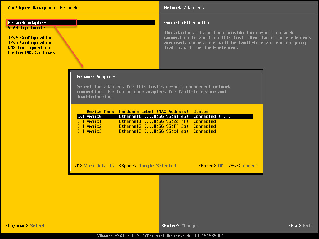Viewport: 319px width, 239px height.
Task: Click the Device Name column header
Action: 100,111
